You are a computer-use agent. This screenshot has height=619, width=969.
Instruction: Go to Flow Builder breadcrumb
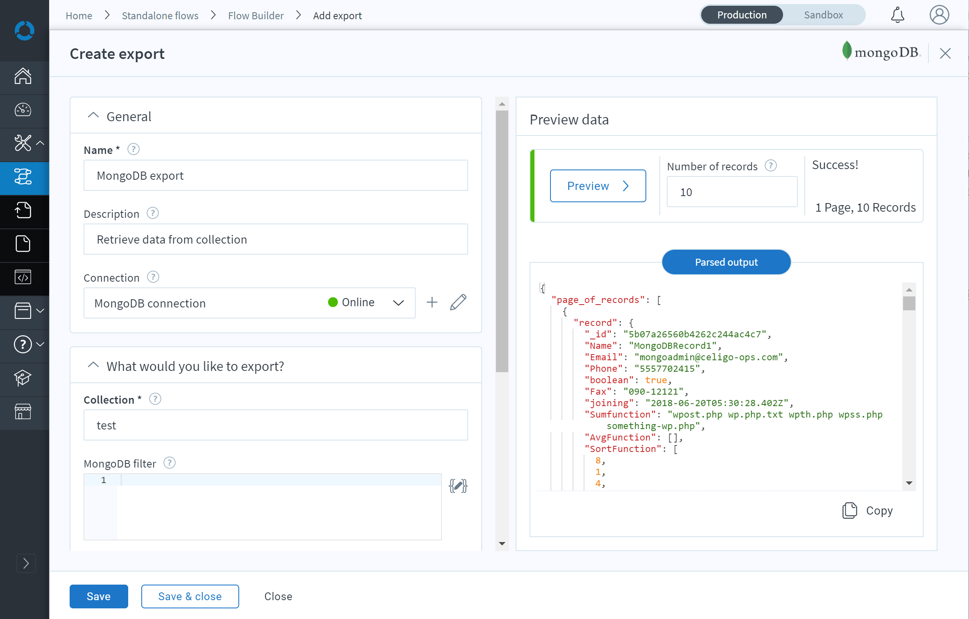256,16
